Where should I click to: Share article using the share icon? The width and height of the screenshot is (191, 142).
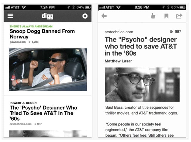coord(179,16)
